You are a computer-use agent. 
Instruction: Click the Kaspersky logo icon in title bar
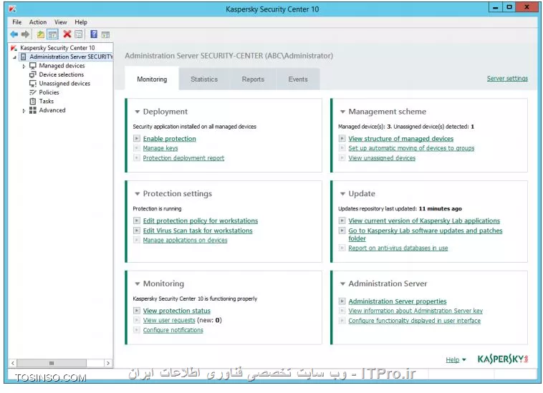pyautogui.click(x=12, y=9)
